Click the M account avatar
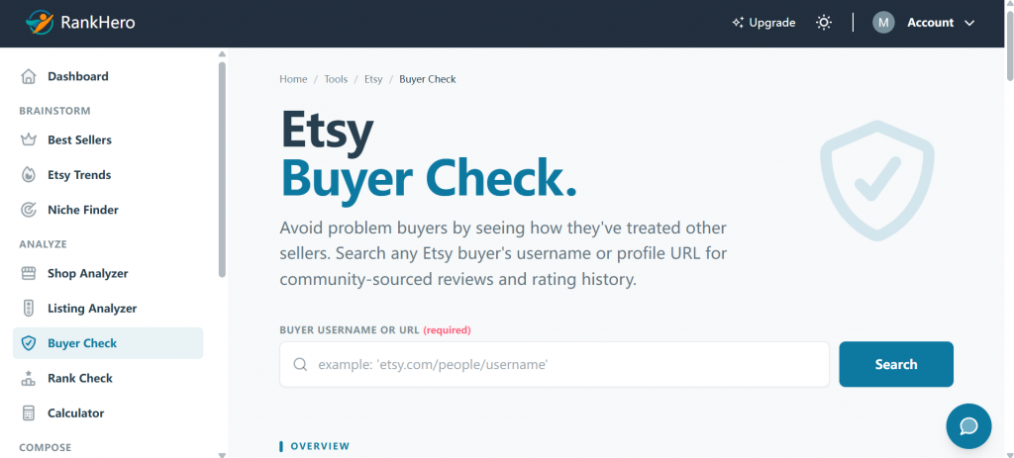This screenshot has width=1014, height=458. [x=883, y=23]
